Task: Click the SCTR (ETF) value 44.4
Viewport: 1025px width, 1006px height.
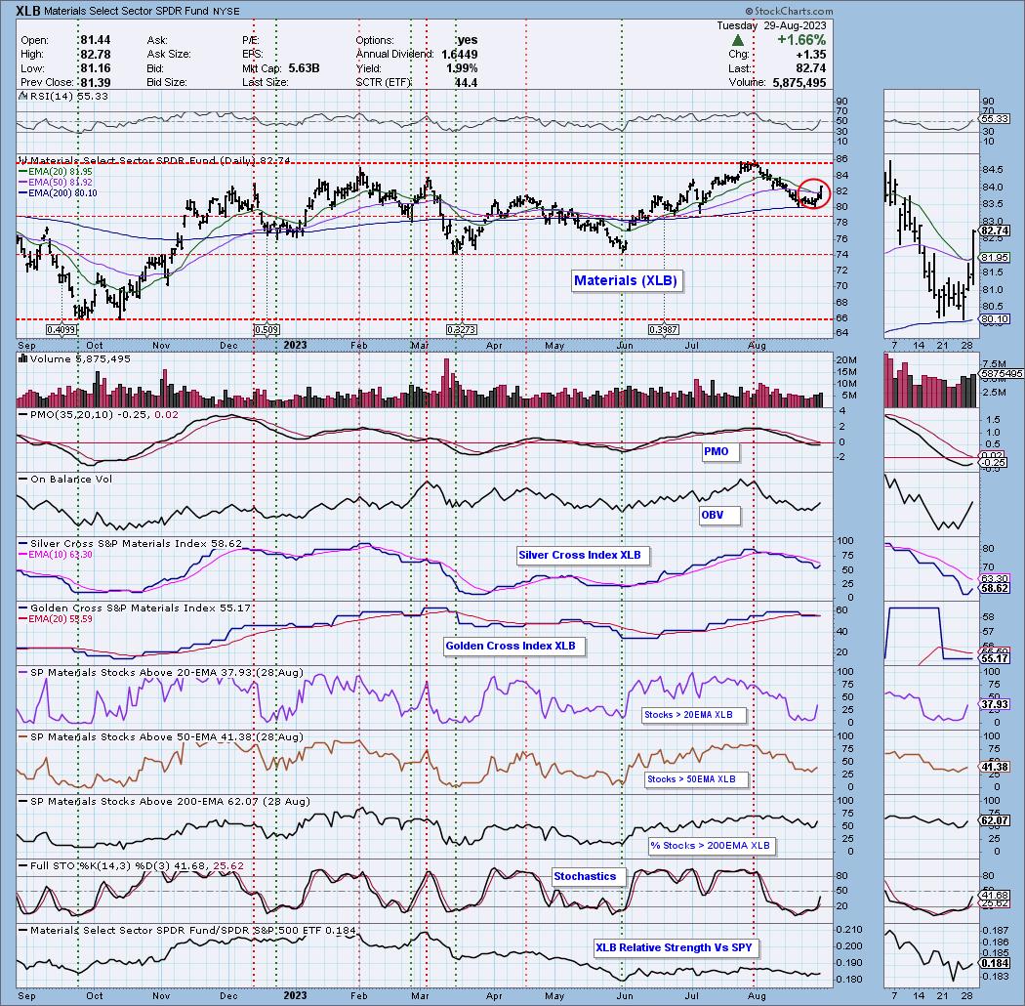Action: (466, 82)
